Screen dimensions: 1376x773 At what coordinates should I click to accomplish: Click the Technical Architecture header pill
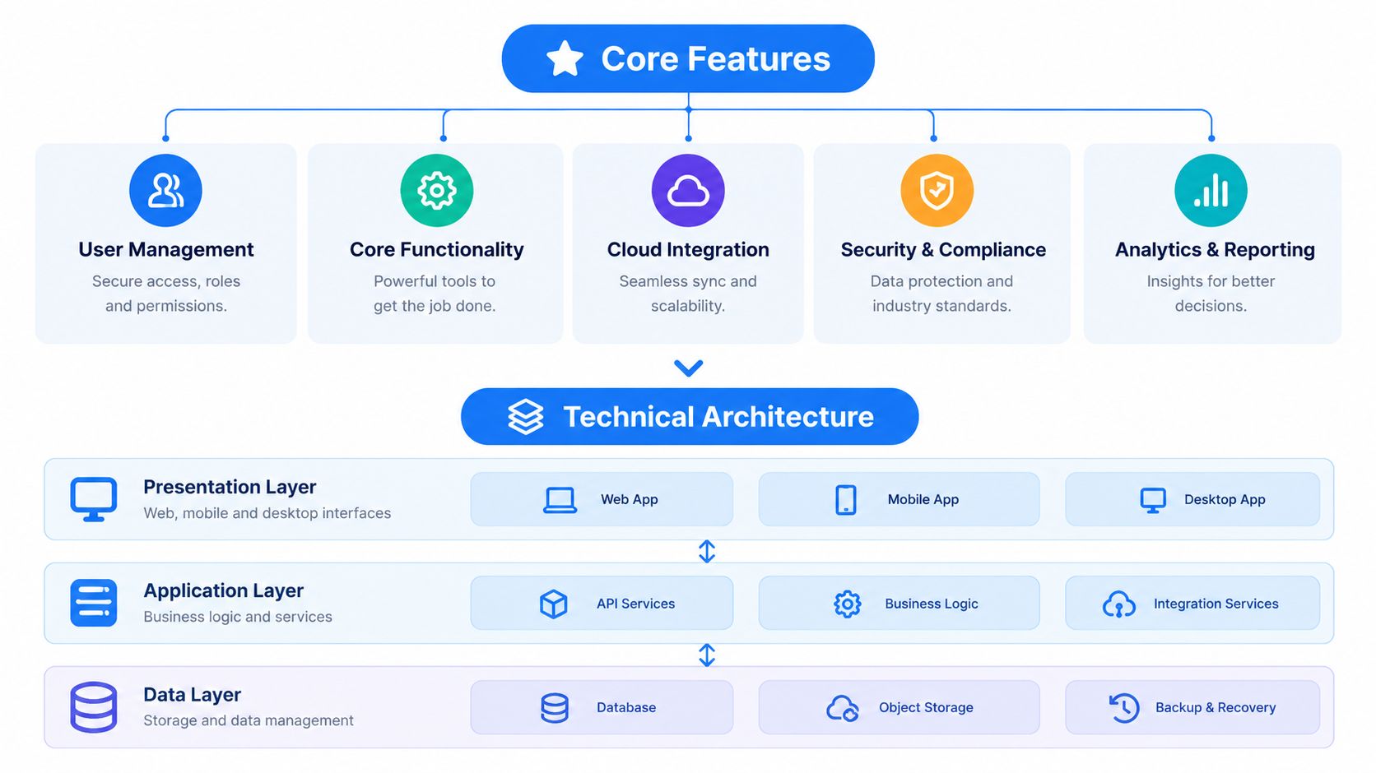(690, 417)
